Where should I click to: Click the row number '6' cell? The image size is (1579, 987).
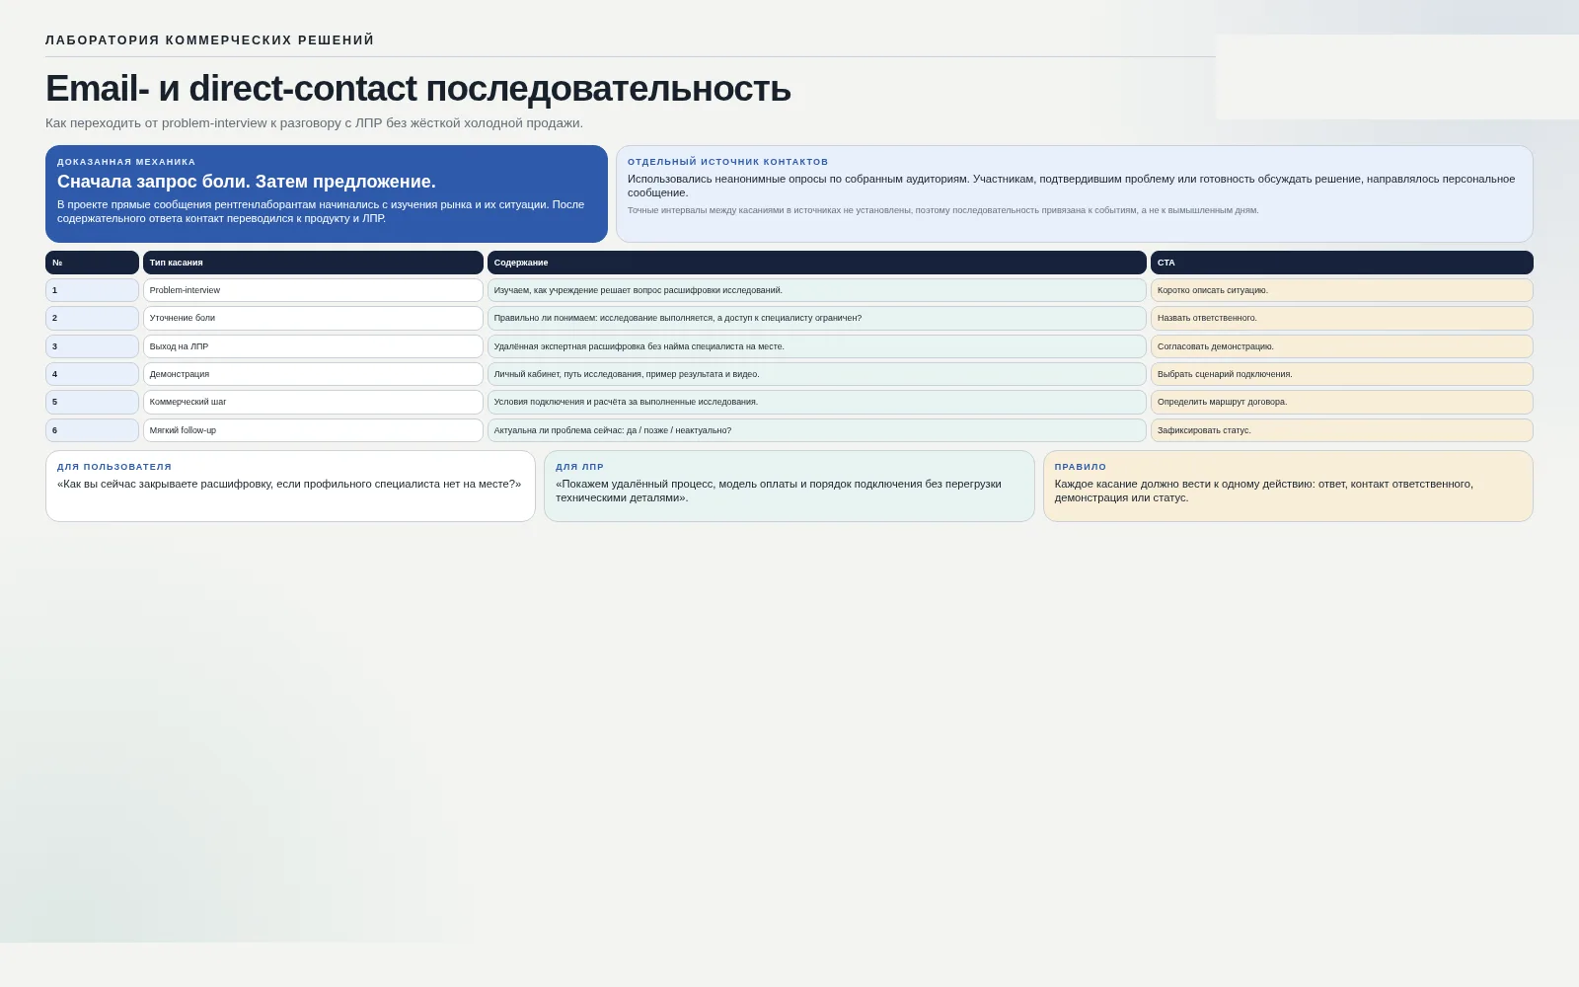click(92, 430)
